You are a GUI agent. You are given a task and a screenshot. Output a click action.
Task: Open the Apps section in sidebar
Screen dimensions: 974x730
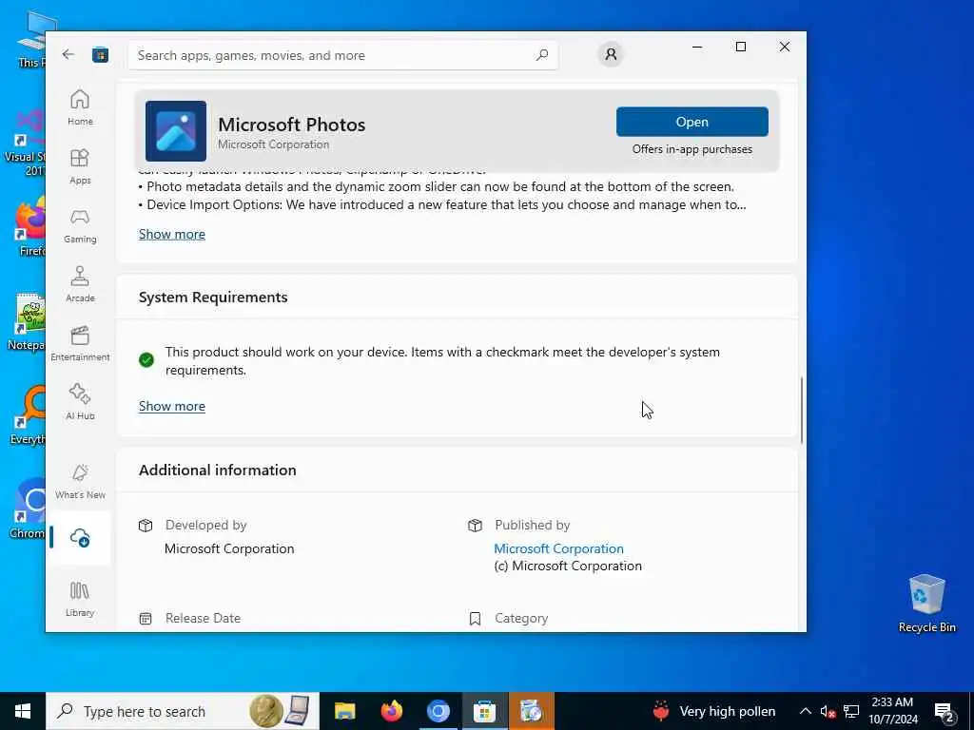[80, 166]
